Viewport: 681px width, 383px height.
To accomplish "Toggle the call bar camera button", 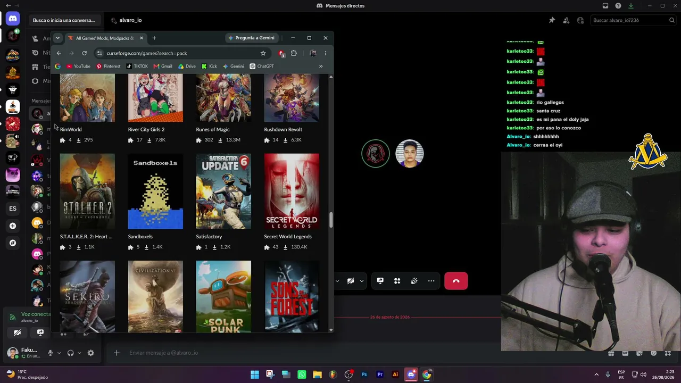I will [351, 281].
